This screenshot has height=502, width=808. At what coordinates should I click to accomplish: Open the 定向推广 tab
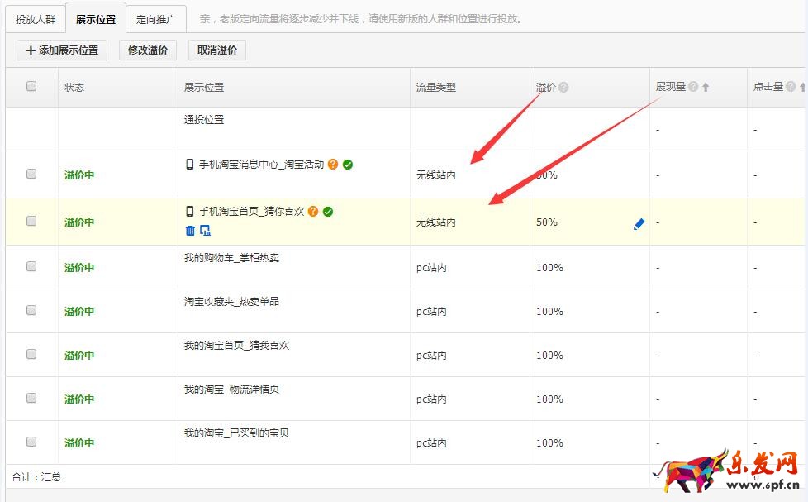coord(156,19)
